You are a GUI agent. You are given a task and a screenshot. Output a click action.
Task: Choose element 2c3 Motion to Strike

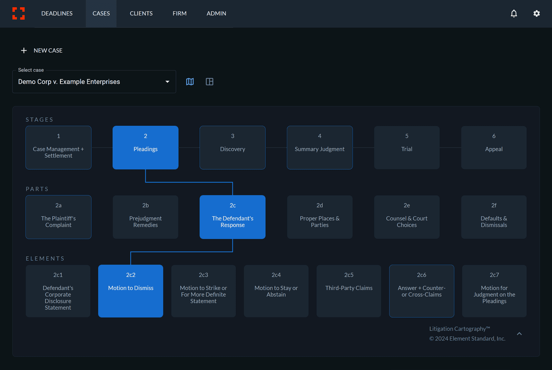pos(204,291)
